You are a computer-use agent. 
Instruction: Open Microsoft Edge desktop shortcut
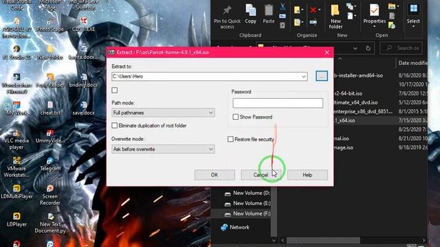[50, 5]
